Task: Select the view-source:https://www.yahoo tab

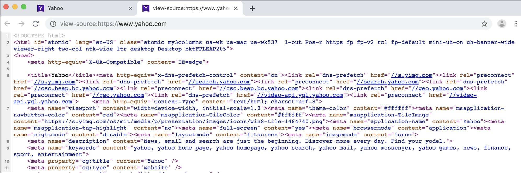Action: [x=190, y=8]
